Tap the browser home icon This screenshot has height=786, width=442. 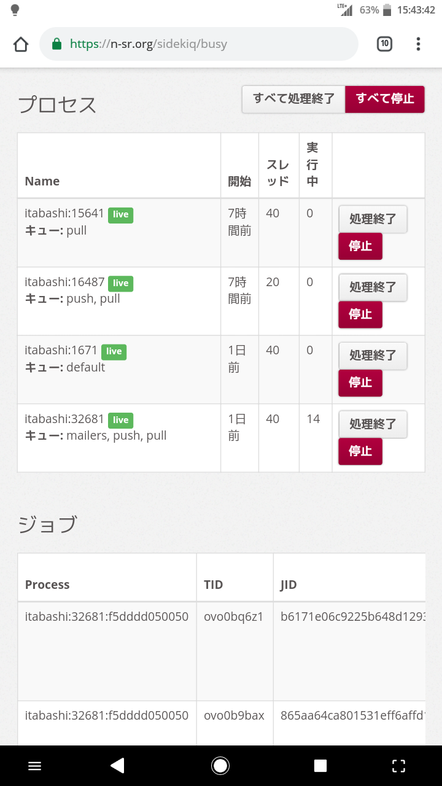(x=21, y=44)
